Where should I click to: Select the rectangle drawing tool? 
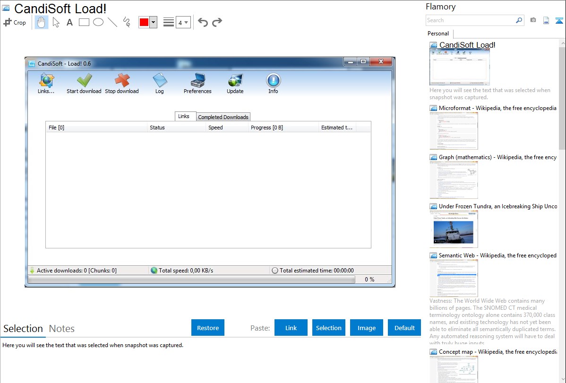tap(84, 22)
